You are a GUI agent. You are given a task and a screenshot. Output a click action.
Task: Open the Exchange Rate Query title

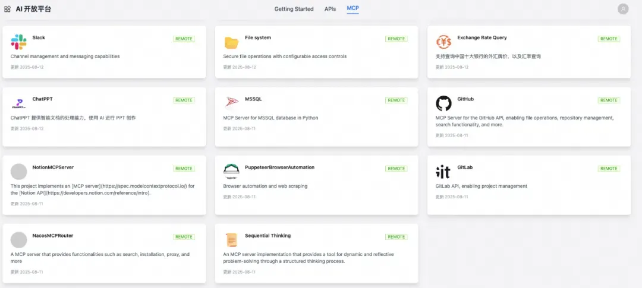point(482,37)
